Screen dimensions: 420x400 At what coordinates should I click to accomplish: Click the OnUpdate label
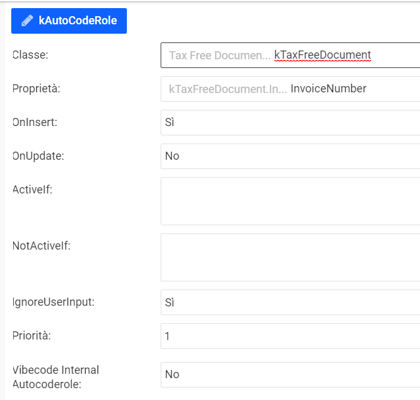point(37,156)
